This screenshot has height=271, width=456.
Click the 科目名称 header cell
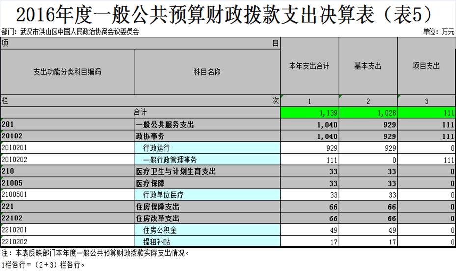[x=207, y=72]
